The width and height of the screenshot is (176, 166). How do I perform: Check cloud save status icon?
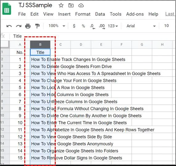pos(81,5)
